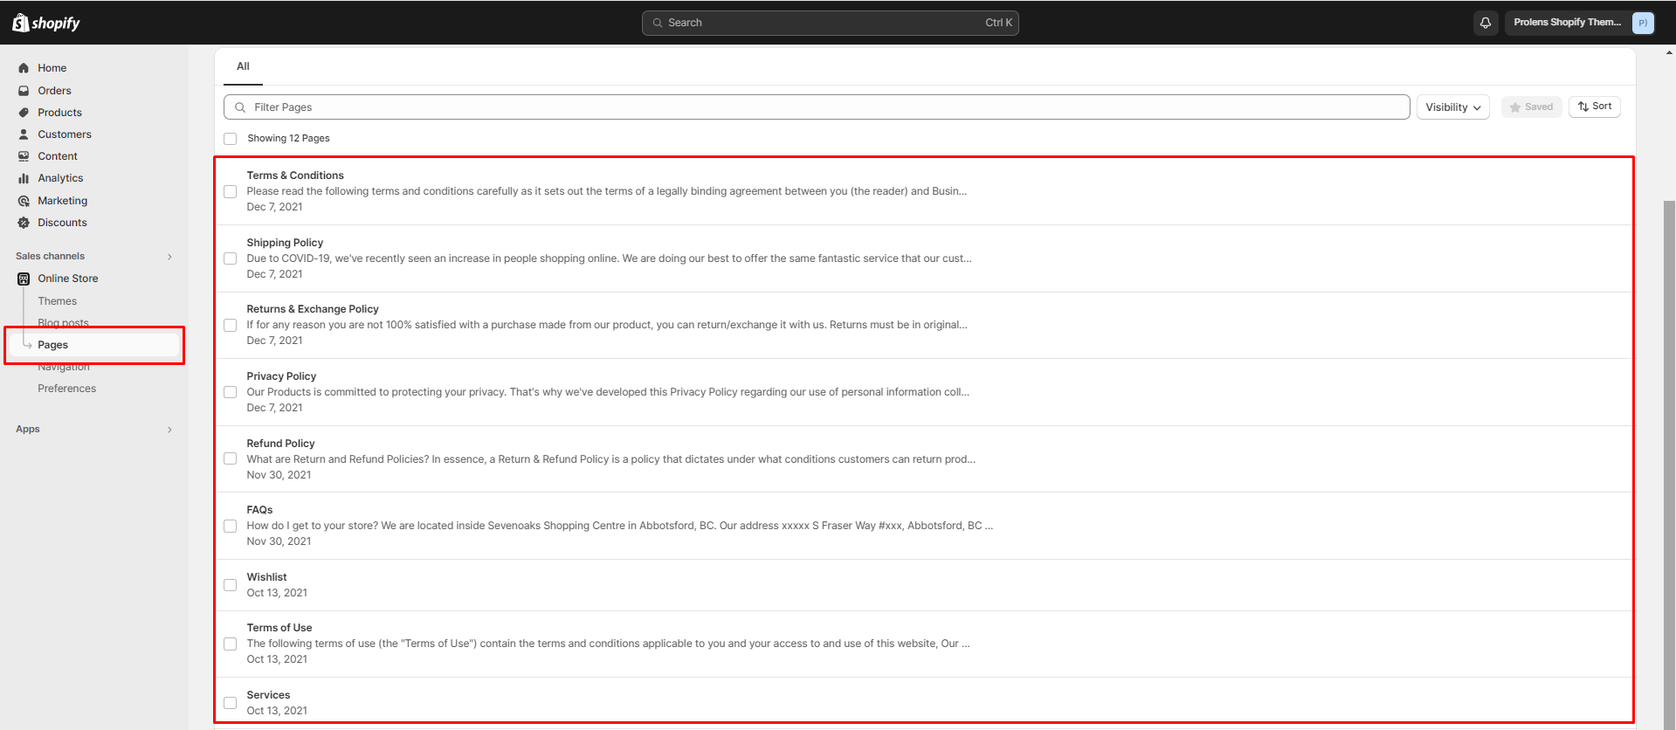The height and width of the screenshot is (730, 1676).
Task: Open Orders via its sidebar icon
Action: pyautogui.click(x=24, y=91)
